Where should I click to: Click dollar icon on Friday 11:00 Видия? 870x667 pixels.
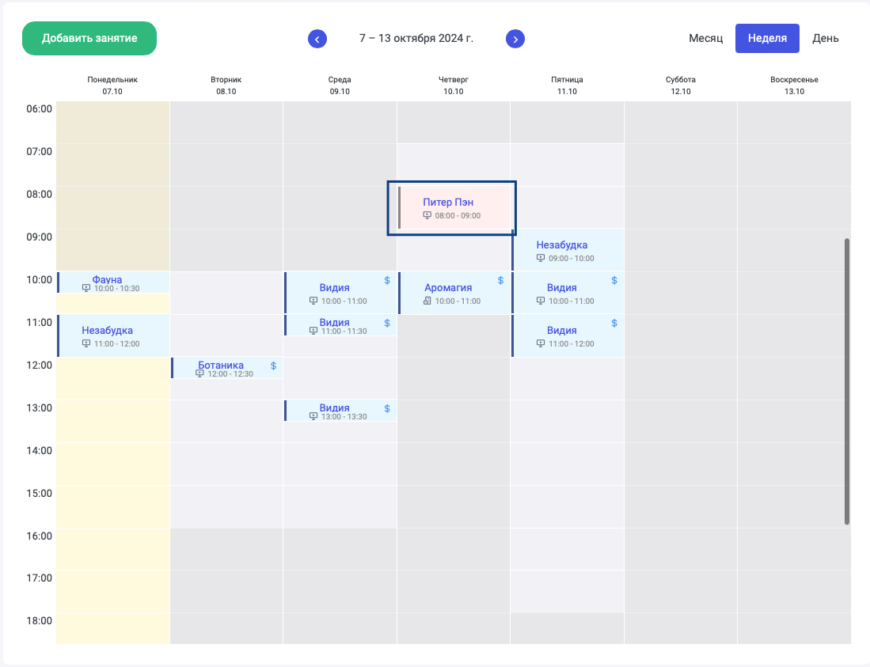point(614,323)
